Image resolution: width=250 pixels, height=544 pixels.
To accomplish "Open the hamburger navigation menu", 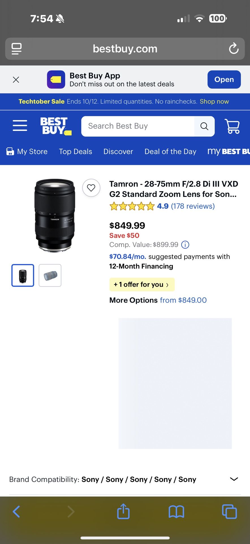I will point(20,126).
